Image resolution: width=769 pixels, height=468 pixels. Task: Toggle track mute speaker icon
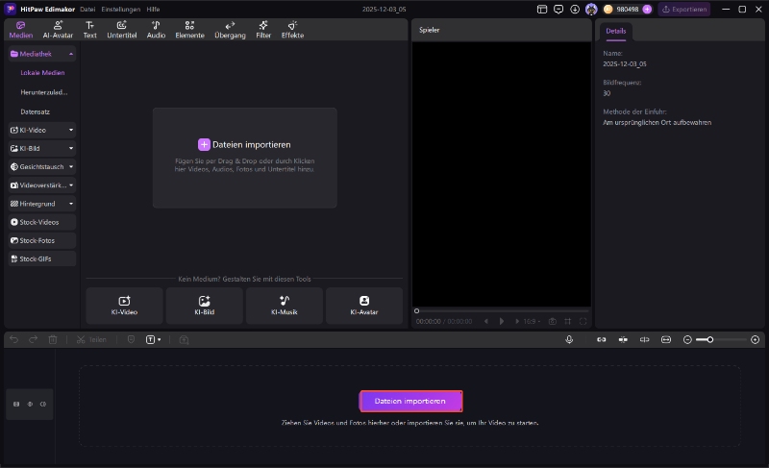(x=43, y=404)
